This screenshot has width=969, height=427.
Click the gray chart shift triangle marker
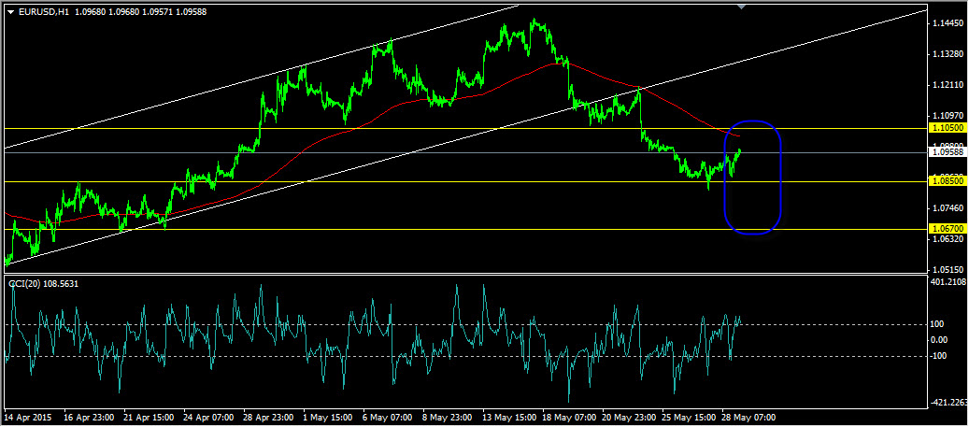click(x=742, y=6)
